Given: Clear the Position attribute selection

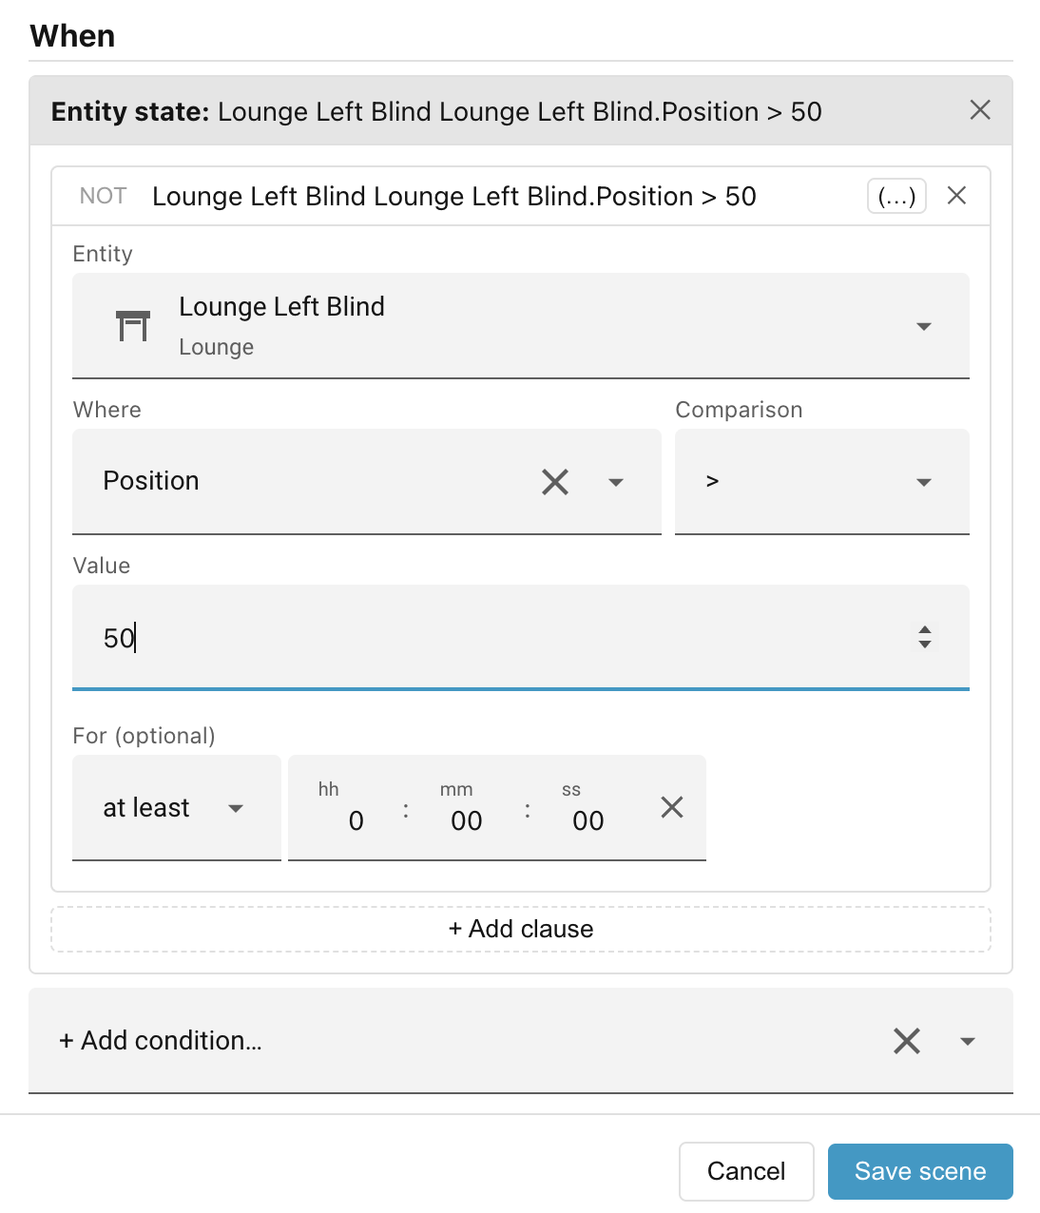Looking at the screenshot, I should pos(555,482).
